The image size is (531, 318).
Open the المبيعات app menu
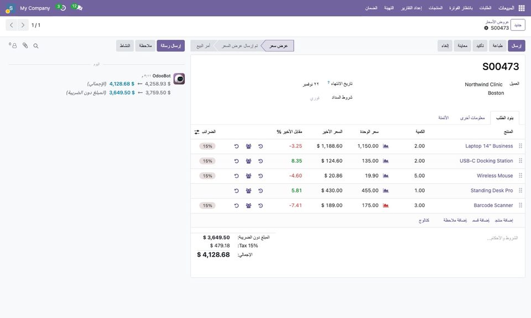tap(506, 8)
